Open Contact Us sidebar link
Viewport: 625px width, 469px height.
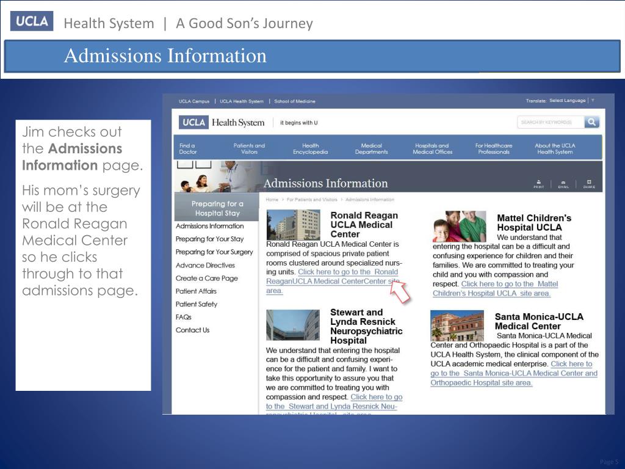click(x=192, y=330)
